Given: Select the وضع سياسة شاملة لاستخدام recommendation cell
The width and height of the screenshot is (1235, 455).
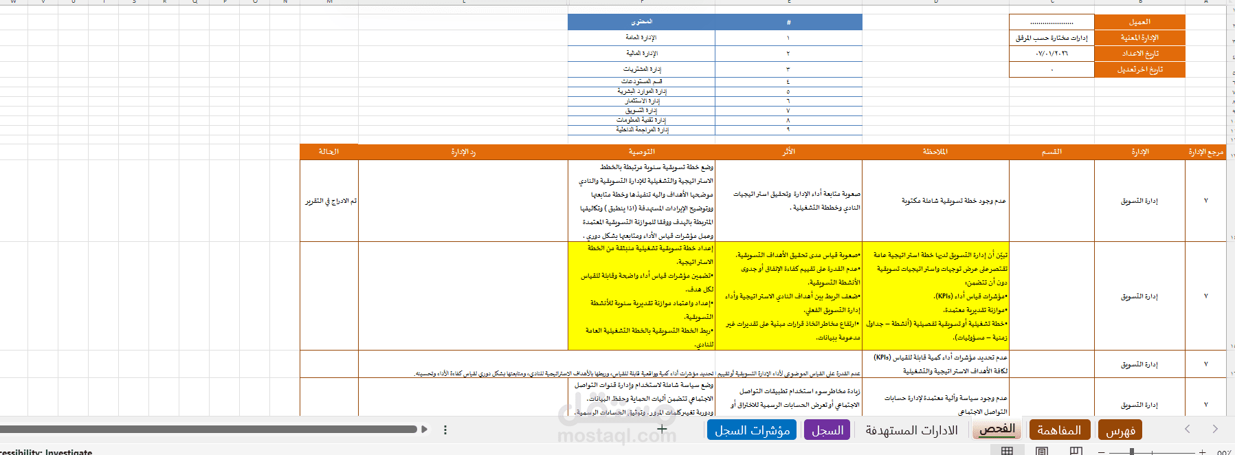Looking at the screenshot, I should pyautogui.click(x=641, y=397).
